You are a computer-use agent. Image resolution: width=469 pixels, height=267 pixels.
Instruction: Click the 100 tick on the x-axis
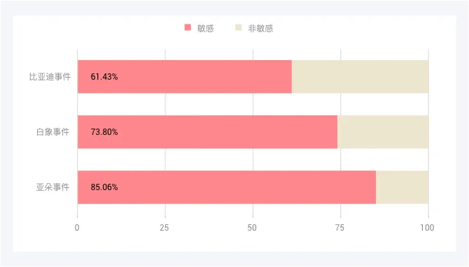tap(427, 228)
